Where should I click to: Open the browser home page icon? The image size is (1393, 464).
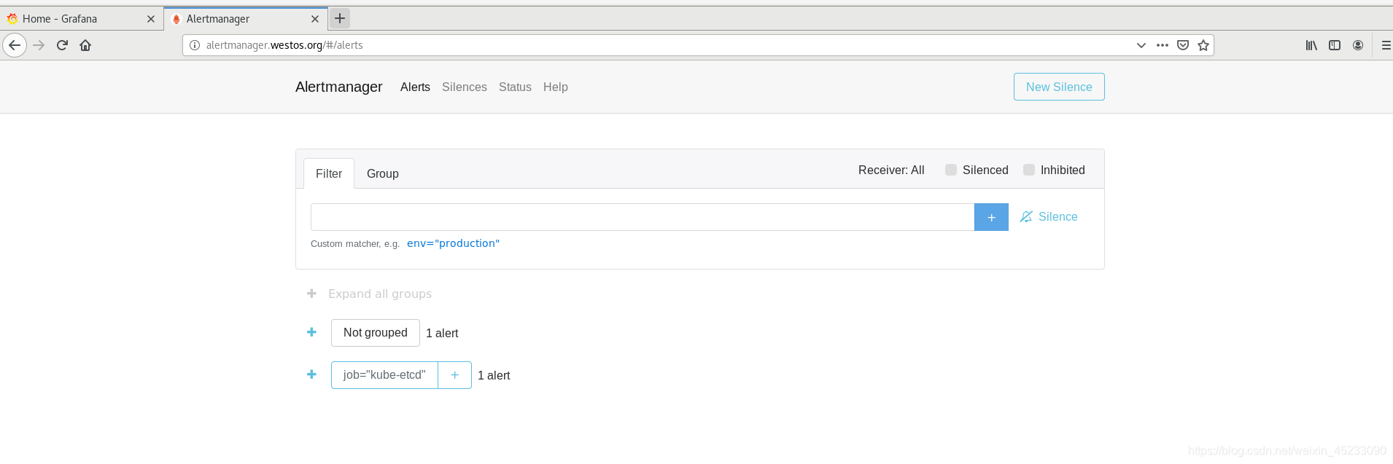(x=85, y=45)
